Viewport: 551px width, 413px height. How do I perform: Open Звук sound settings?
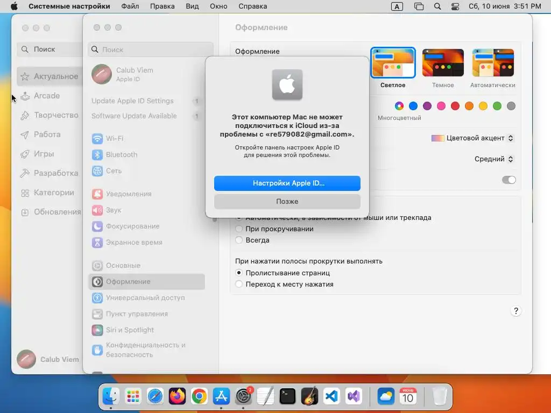pyautogui.click(x=146, y=210)
